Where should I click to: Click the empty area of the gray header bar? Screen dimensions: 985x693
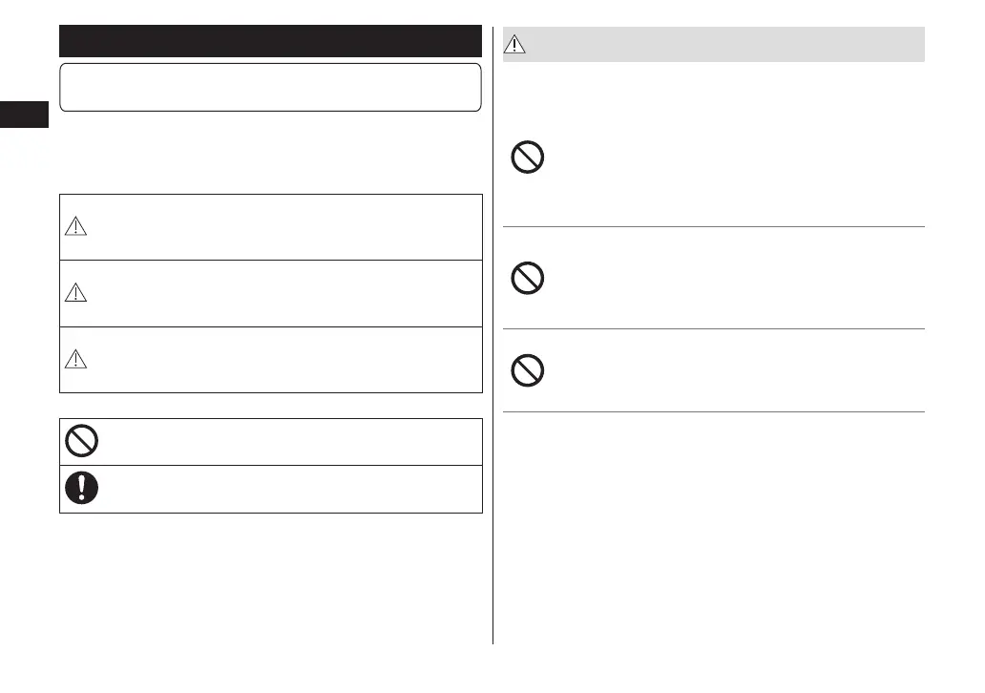tap(725, 44)
